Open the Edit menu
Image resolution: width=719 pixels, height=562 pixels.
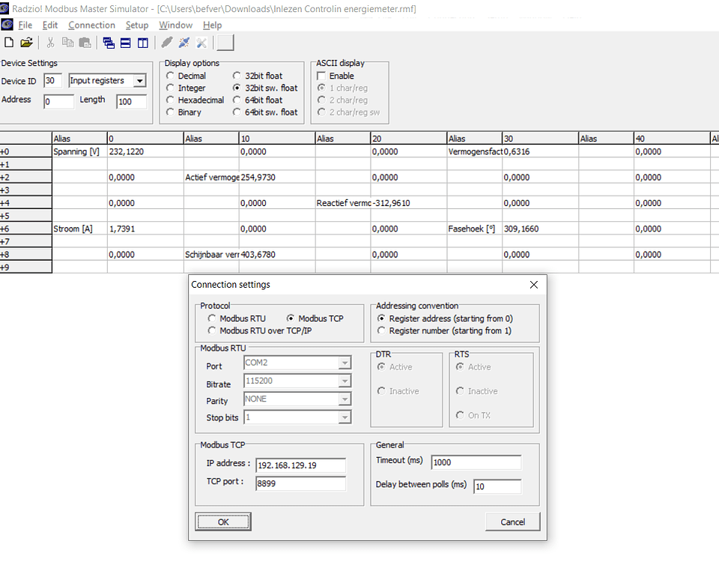50,25
